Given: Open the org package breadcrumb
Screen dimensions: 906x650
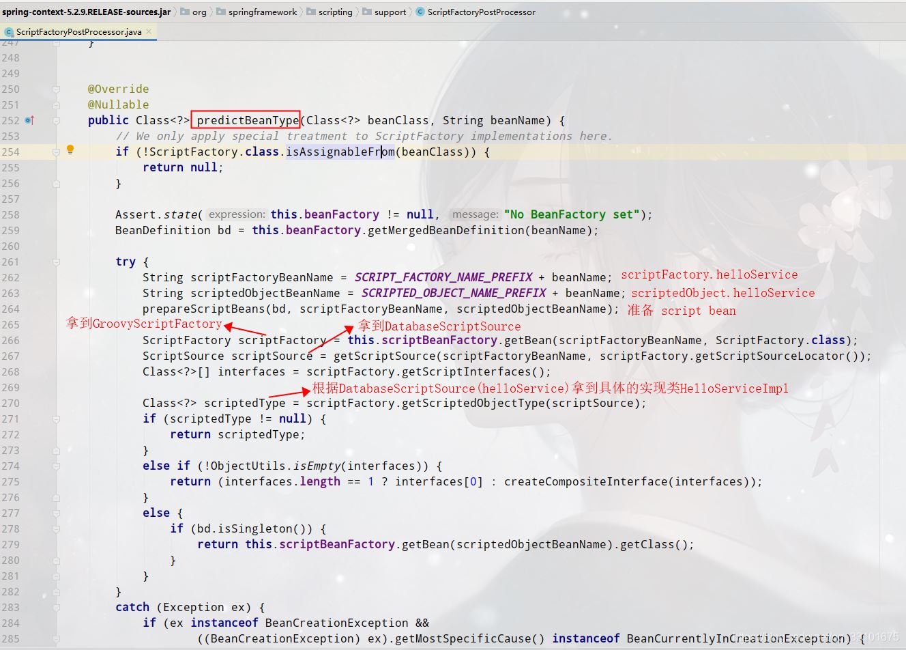Looking at the screenshot, I should (x=199, y=12).
